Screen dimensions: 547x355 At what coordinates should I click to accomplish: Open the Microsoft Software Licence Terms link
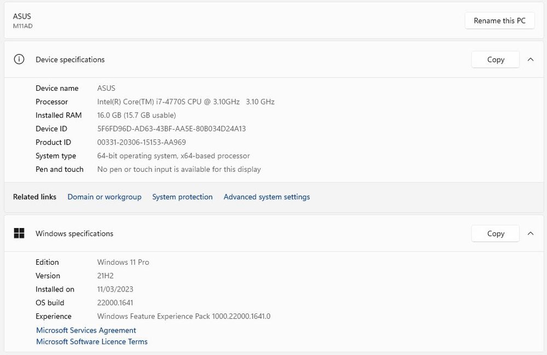coord(91,341)
